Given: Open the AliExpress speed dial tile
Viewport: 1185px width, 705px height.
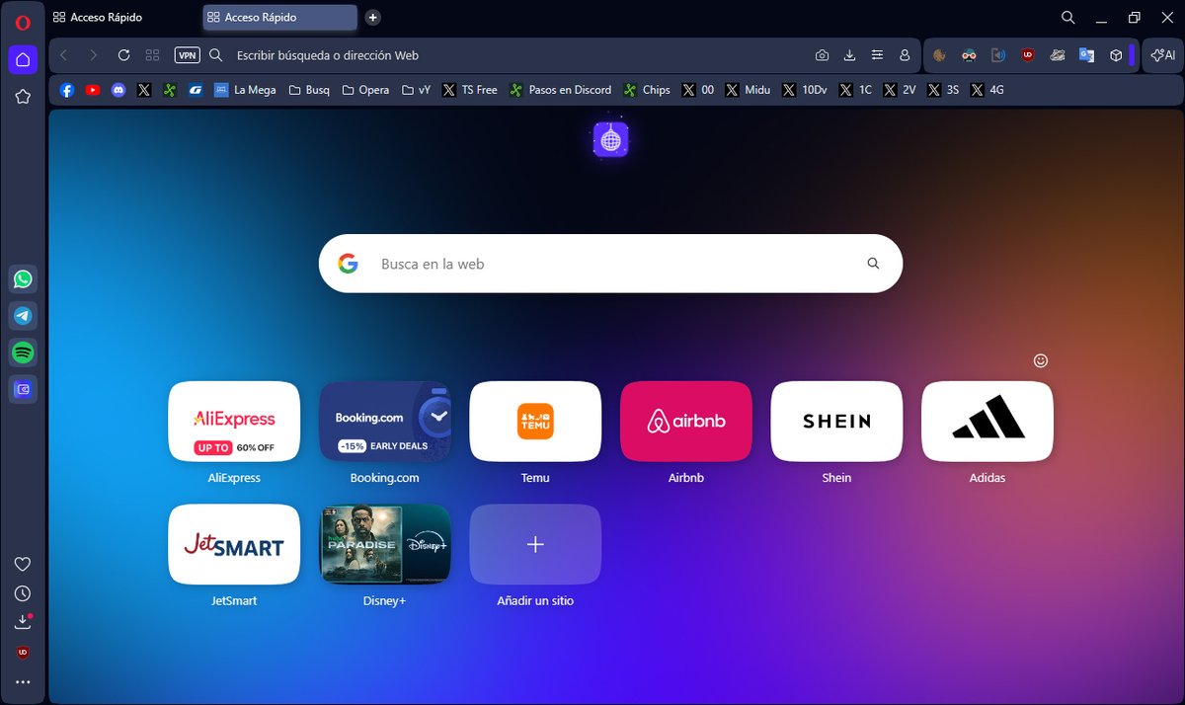Looking at the screenshot, I should click(x=234, y=422).
